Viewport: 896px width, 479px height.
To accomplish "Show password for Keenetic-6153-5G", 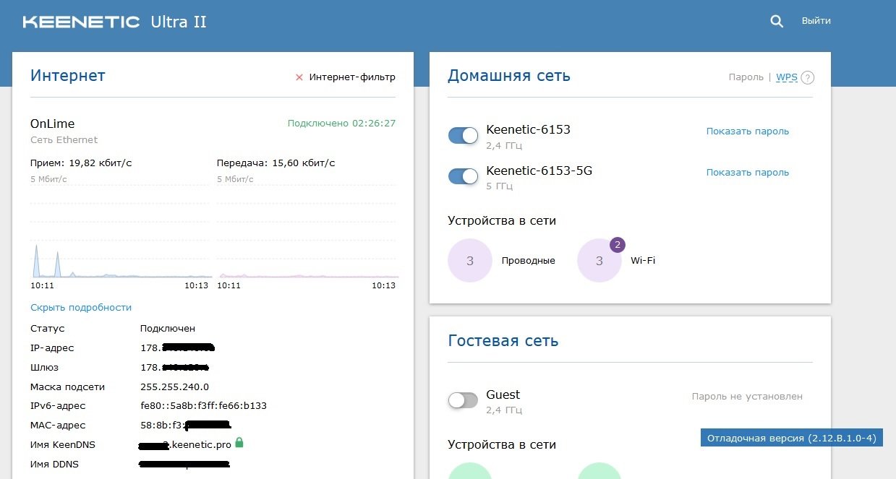I will point(748,173).
